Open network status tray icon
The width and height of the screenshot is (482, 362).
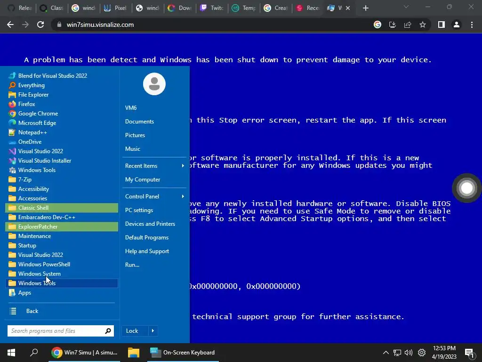pos(397,353)
